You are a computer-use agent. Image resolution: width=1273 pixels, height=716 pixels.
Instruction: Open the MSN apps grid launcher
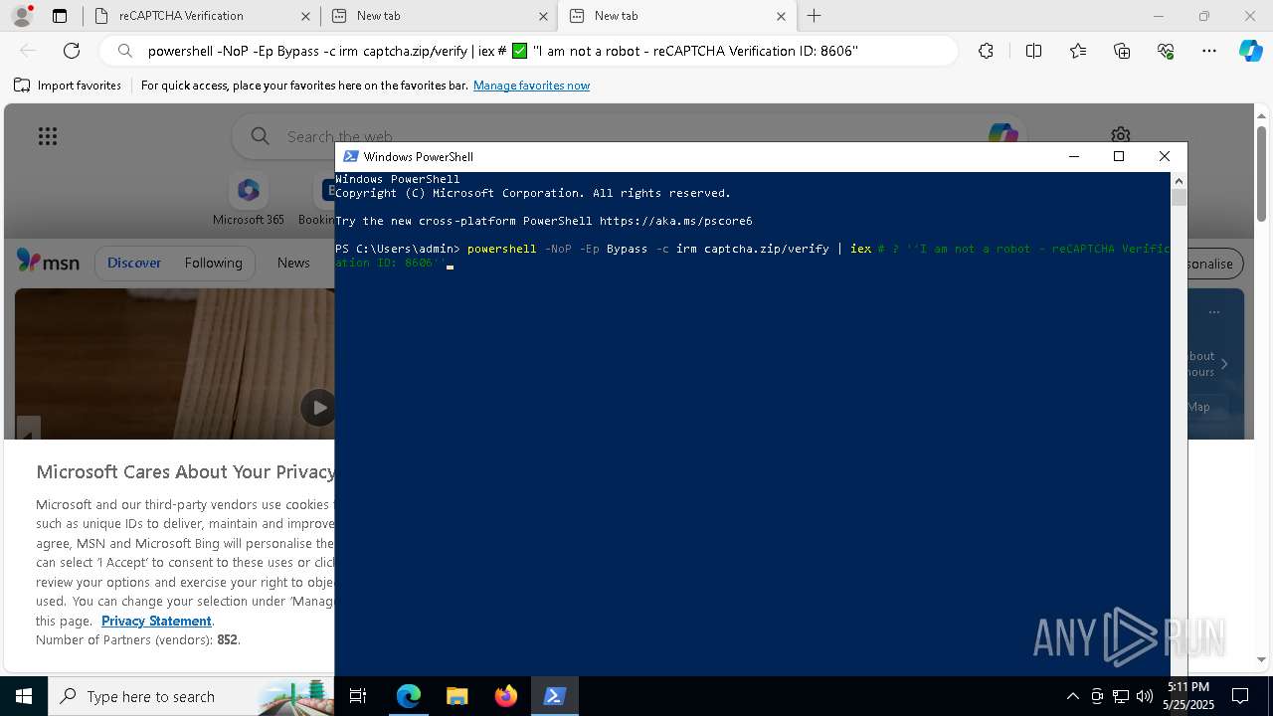48,136
